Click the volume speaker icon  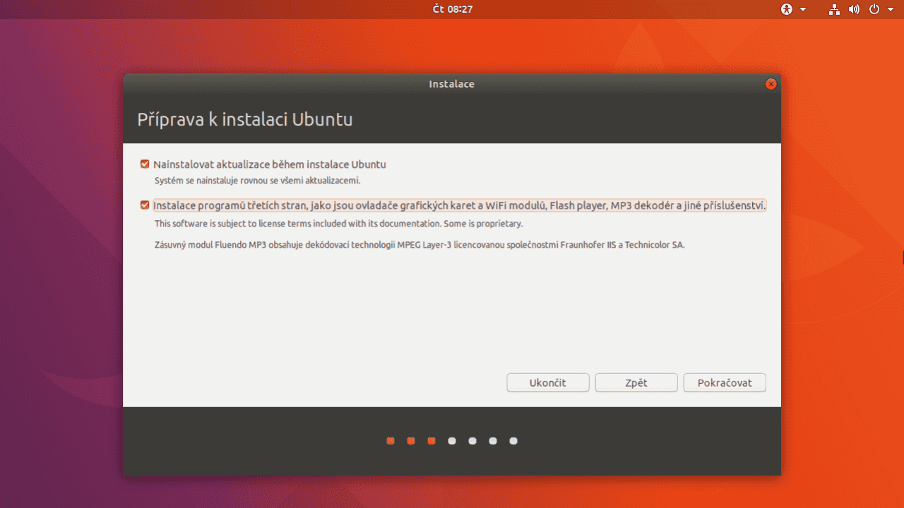pyautogui.click(x=853, y=9)
